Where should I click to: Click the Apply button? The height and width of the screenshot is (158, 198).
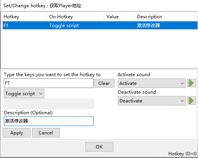pyautogui.click(x=17, y=133)
